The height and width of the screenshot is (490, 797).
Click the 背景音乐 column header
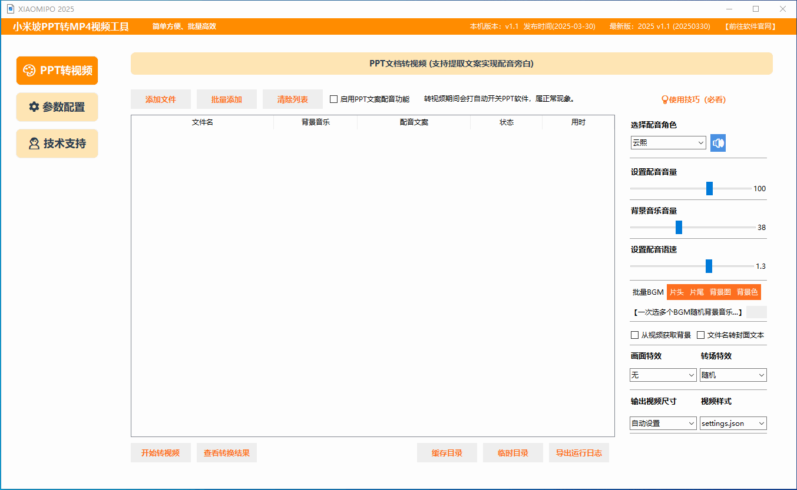(x=316, y=122)
